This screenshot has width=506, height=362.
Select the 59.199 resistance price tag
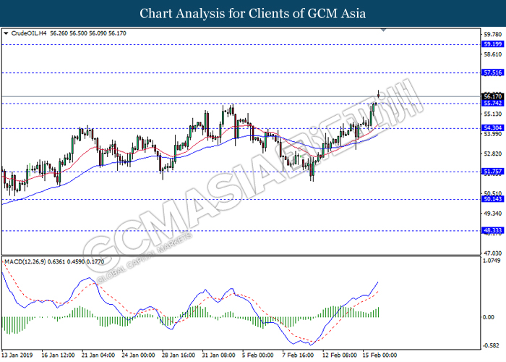[x=492, y=44]
